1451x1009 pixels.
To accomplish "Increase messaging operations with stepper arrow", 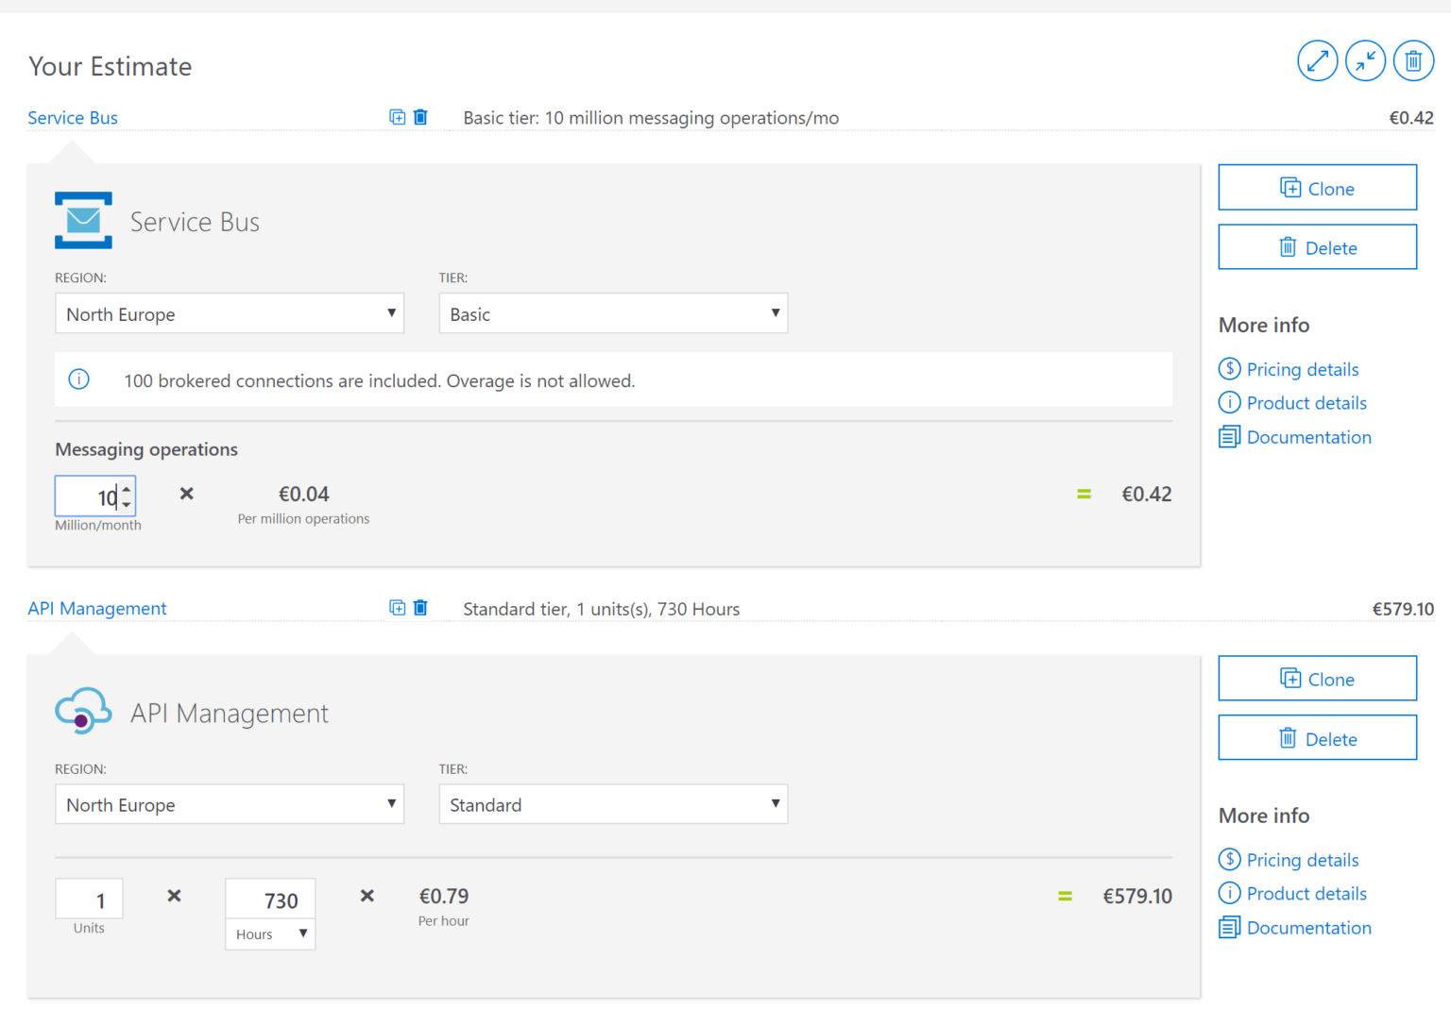I will click(x=127, y=488).
